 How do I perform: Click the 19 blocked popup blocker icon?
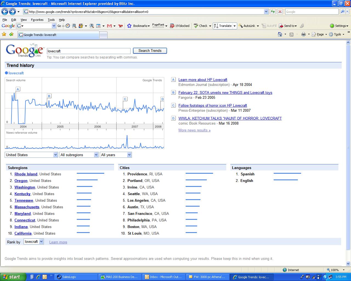[172, 26]
